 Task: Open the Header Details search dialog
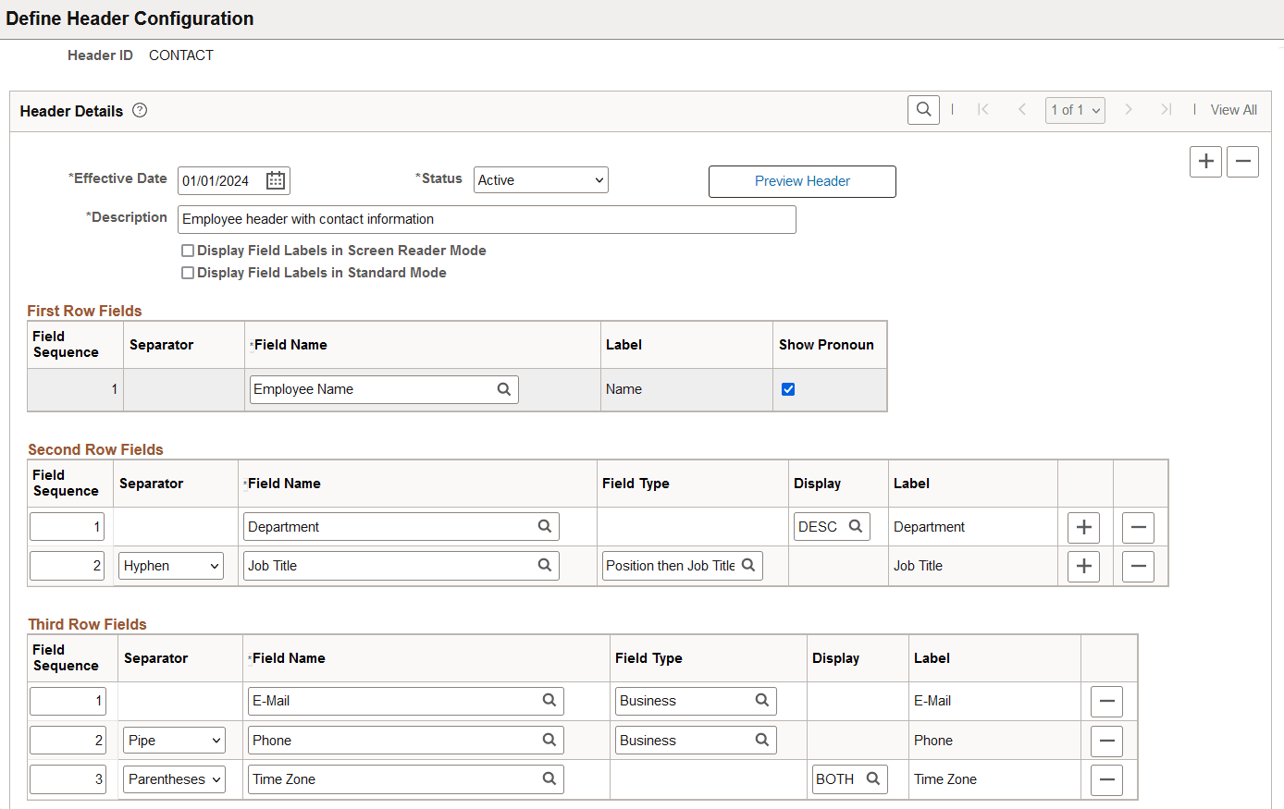click(x=922, y=109)
